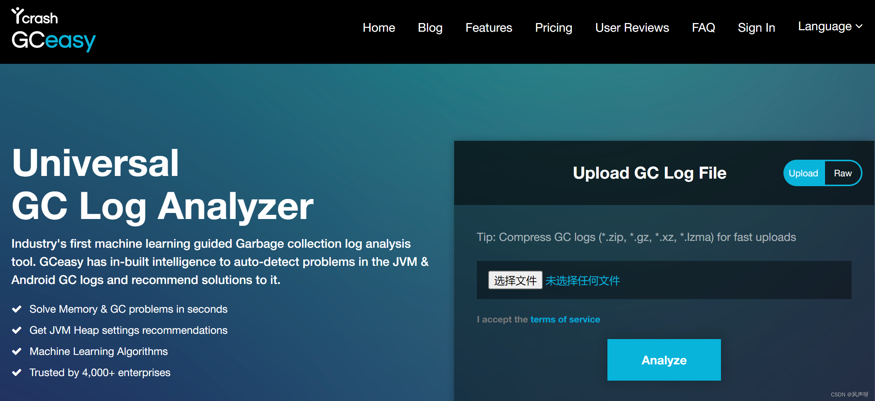Click the Industry's first machine learning description paragraph
This screenshot has width=875, height=401.
click(x=220, y=262)
